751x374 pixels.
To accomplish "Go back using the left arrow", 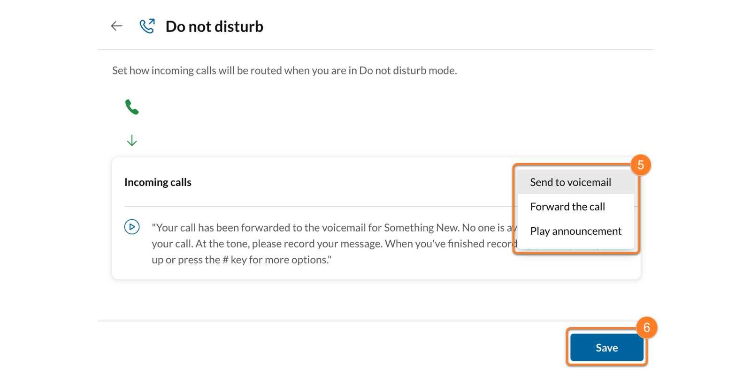I will pyautogui.click(x=116, y=26).
